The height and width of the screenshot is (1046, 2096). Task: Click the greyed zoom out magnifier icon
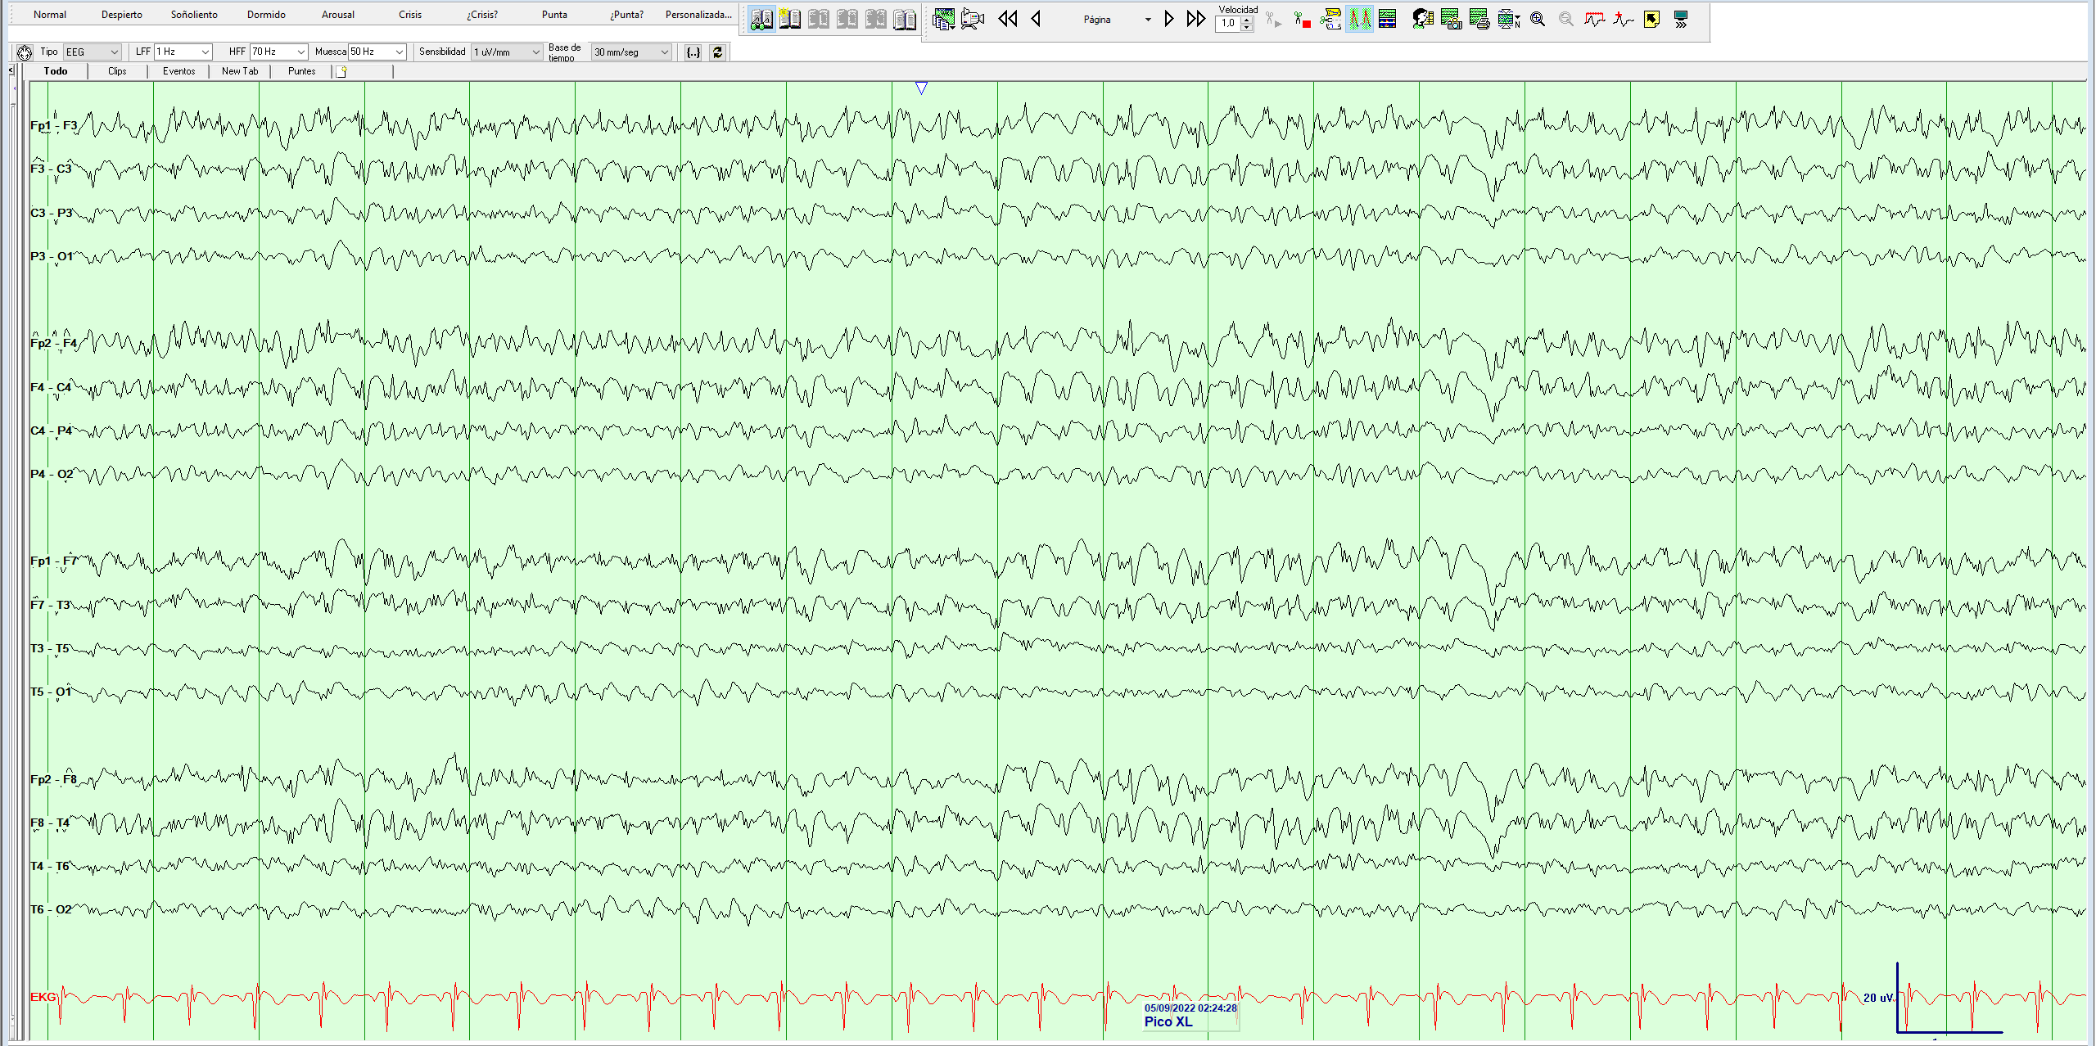click(x=1566, y=19)
